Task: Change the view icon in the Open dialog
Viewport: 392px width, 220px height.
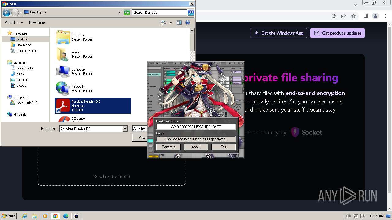Action: pyautogui.click(x=164, y=23)
